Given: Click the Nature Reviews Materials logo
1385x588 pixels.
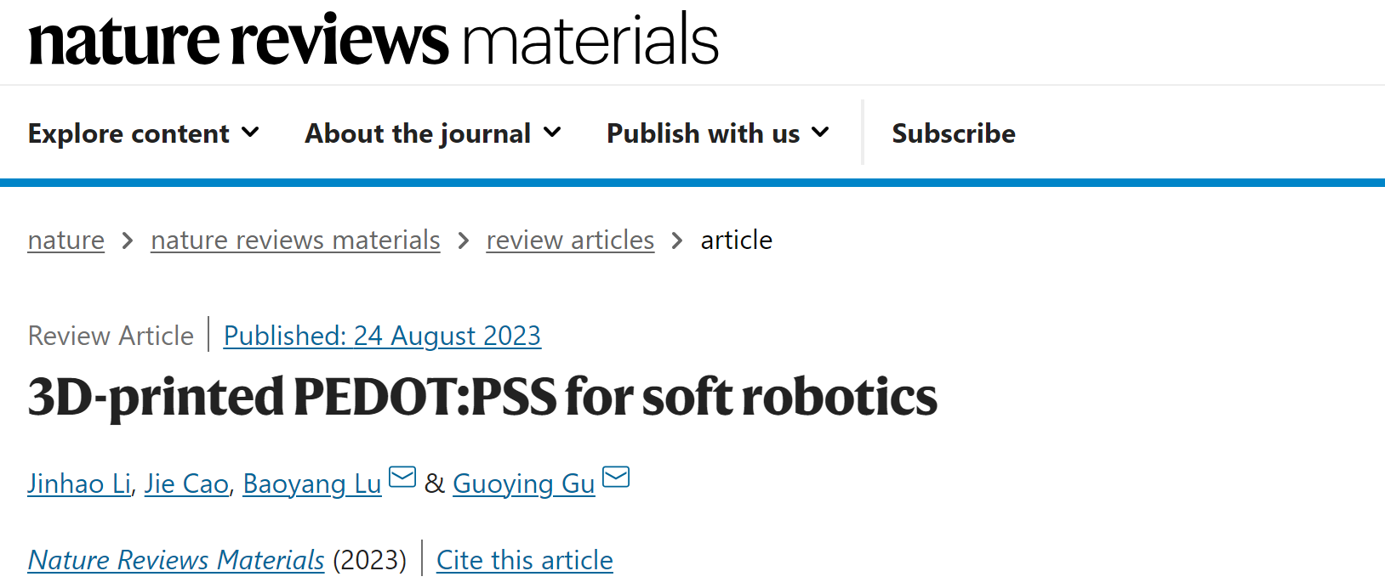Looking at the screenshot, I should point(373,40).
